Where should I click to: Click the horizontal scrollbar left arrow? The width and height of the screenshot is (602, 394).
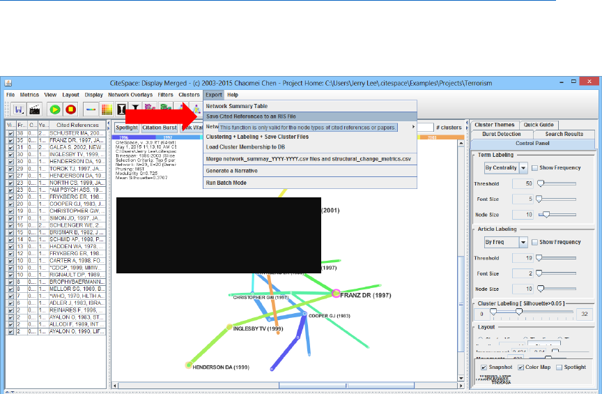coord(115,385)
